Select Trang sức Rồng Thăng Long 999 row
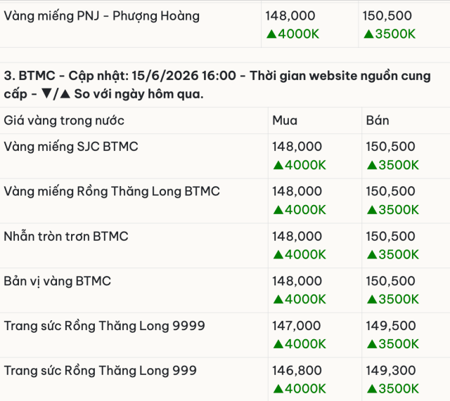Screen dimensions: 450x401 coord(225,379)
